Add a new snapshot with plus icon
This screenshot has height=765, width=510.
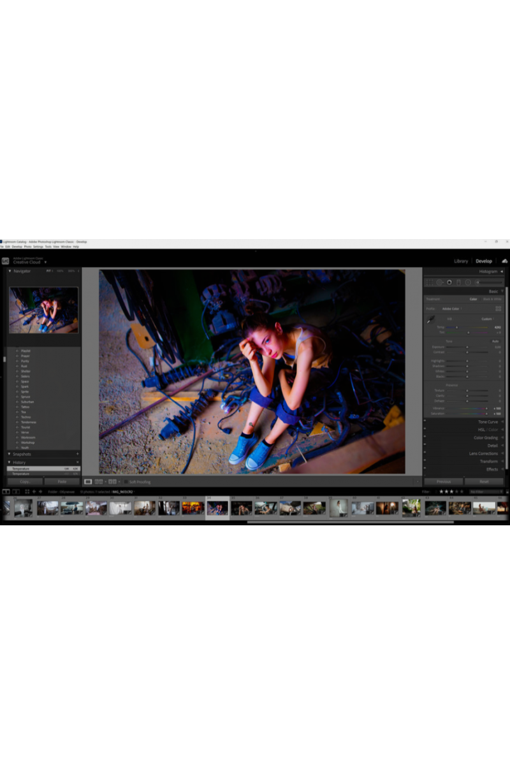78,454
